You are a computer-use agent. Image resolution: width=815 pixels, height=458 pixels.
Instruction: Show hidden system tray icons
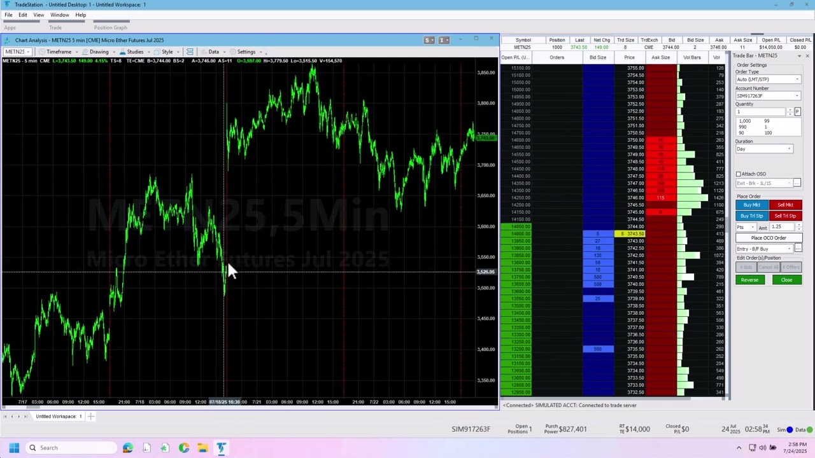(740, 448)
